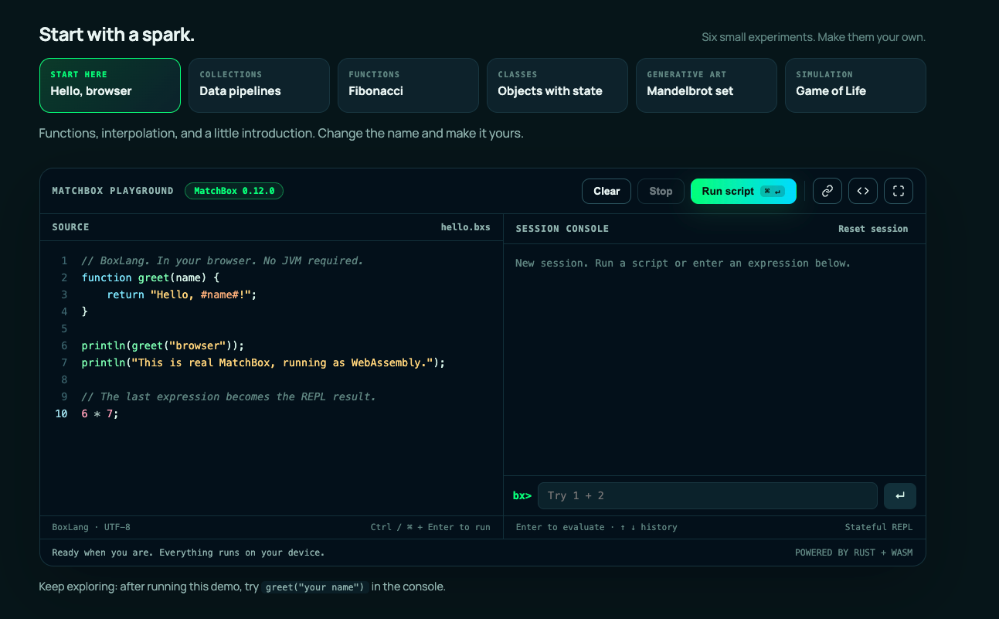The image size is (999, 619).
Task: Pick the Game of Life example
Action: pyautogui.click(x=855, y=85)
